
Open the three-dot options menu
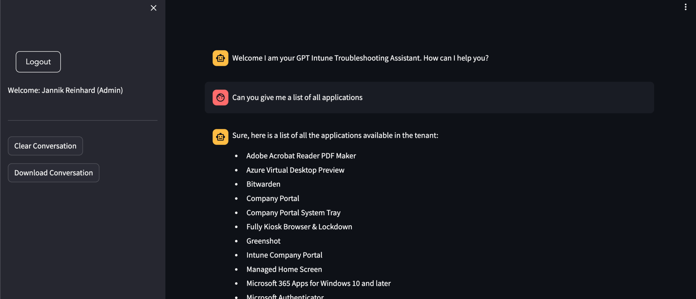[685, 7]
